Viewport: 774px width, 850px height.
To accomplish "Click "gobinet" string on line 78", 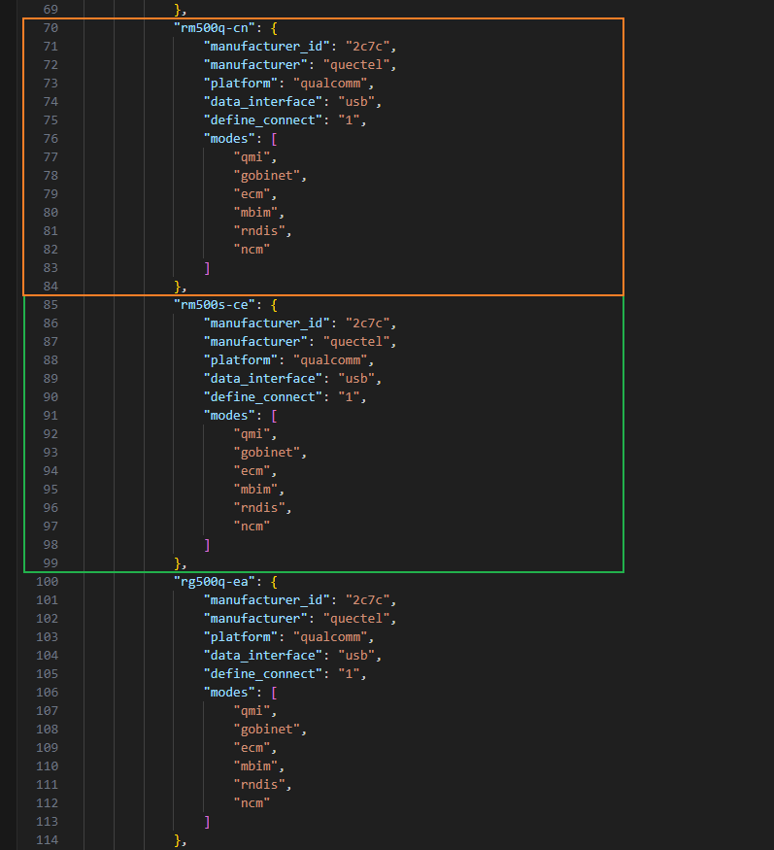I will tap(269, 176).
